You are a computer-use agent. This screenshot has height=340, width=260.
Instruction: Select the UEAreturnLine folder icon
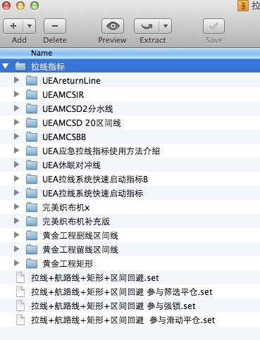[32, 80]
